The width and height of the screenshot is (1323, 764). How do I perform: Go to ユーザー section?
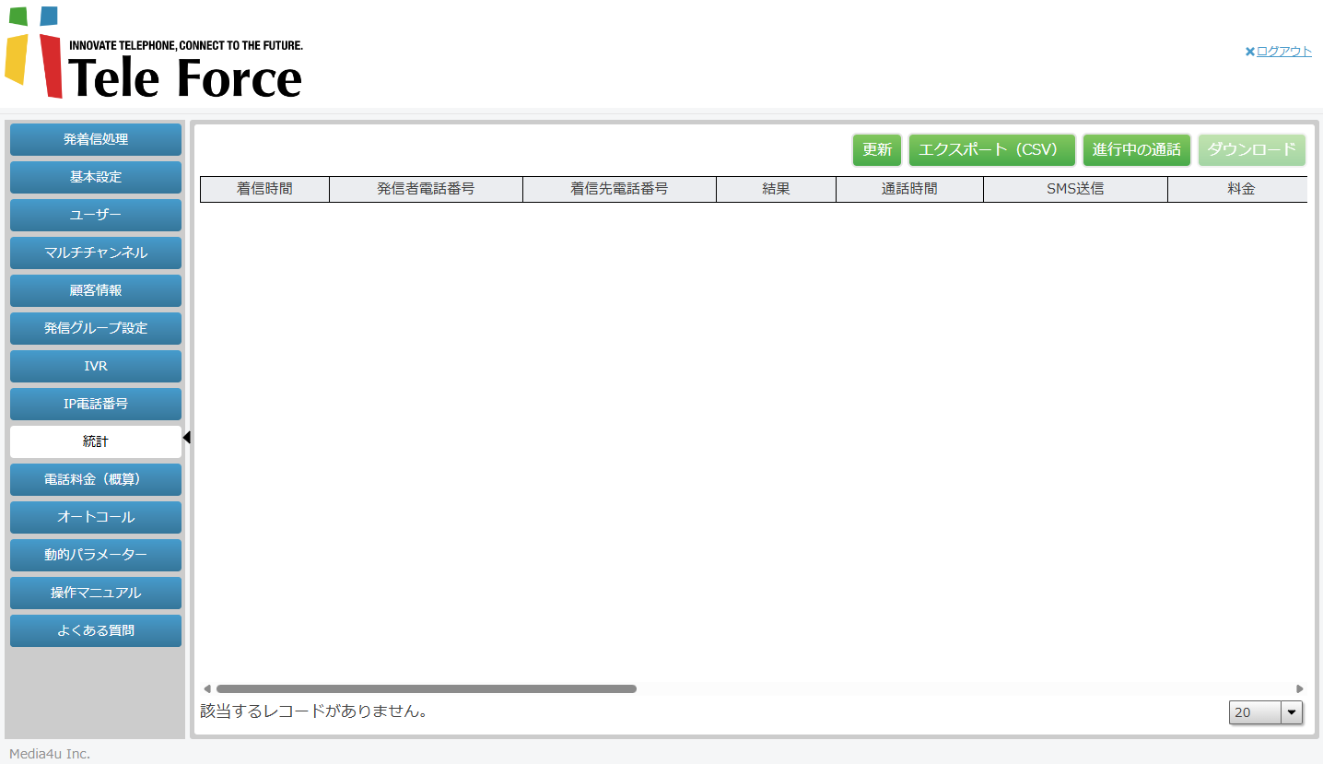tap(96, 215)
